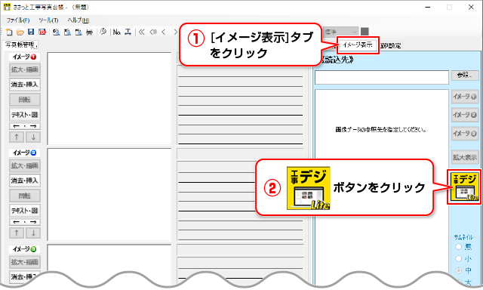Click 消去・挿入 button for image 1
The height and width of the screenshot is (290, 483).
pos(25,85)
